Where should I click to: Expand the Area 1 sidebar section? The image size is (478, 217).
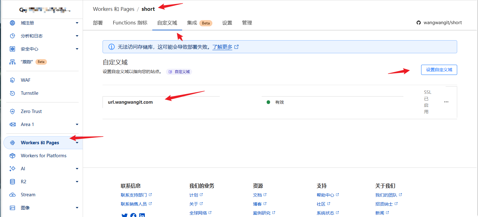pyautogui.click(x=77, y=124)
